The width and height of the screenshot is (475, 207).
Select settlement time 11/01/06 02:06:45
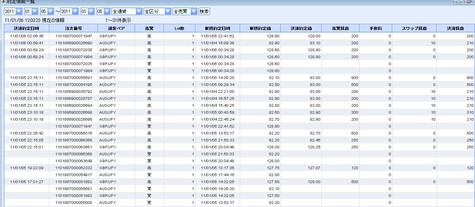(27, 36)
